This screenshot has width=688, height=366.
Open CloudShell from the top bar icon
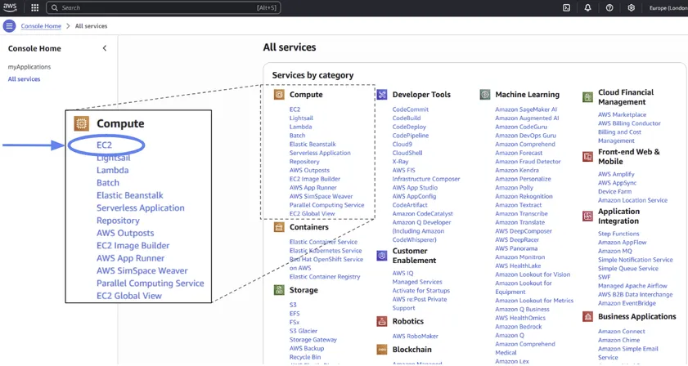pos(566,8)
